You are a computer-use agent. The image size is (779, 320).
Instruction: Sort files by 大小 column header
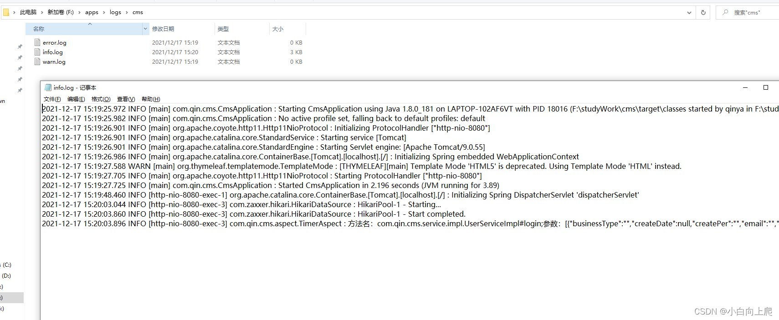point(287,29)
